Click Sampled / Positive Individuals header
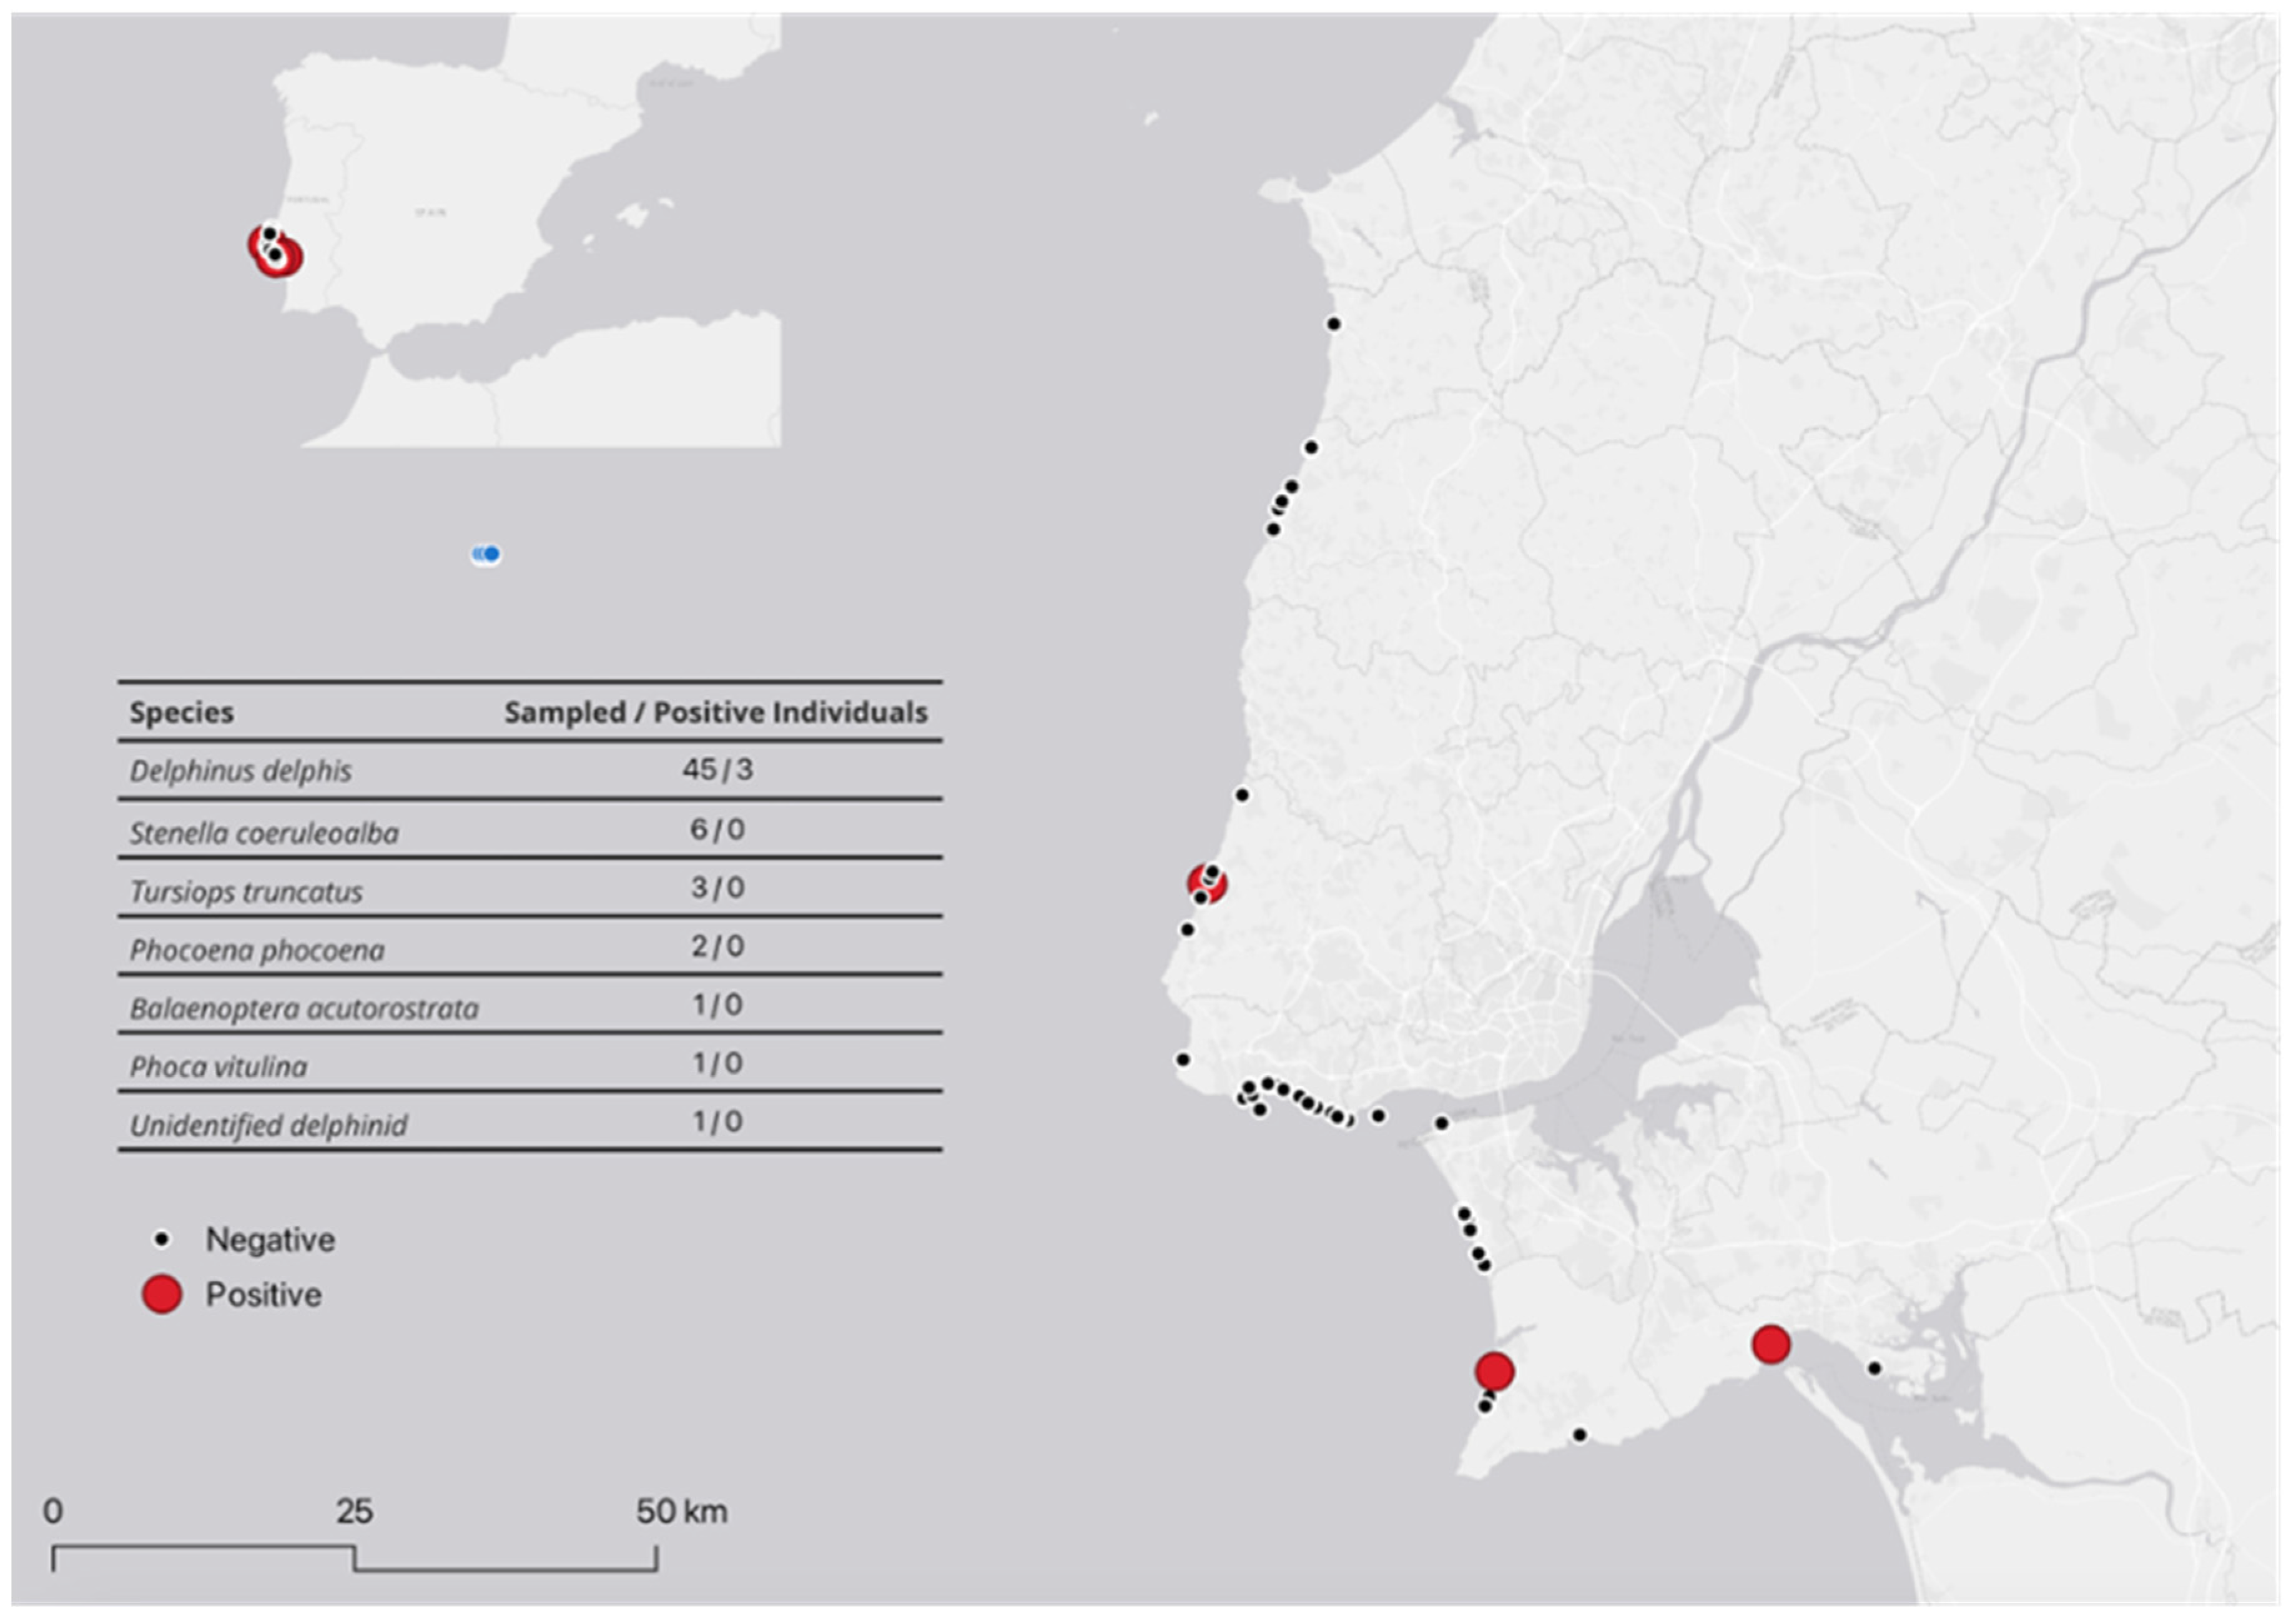 pyautogui.click(x=715, y=712)
